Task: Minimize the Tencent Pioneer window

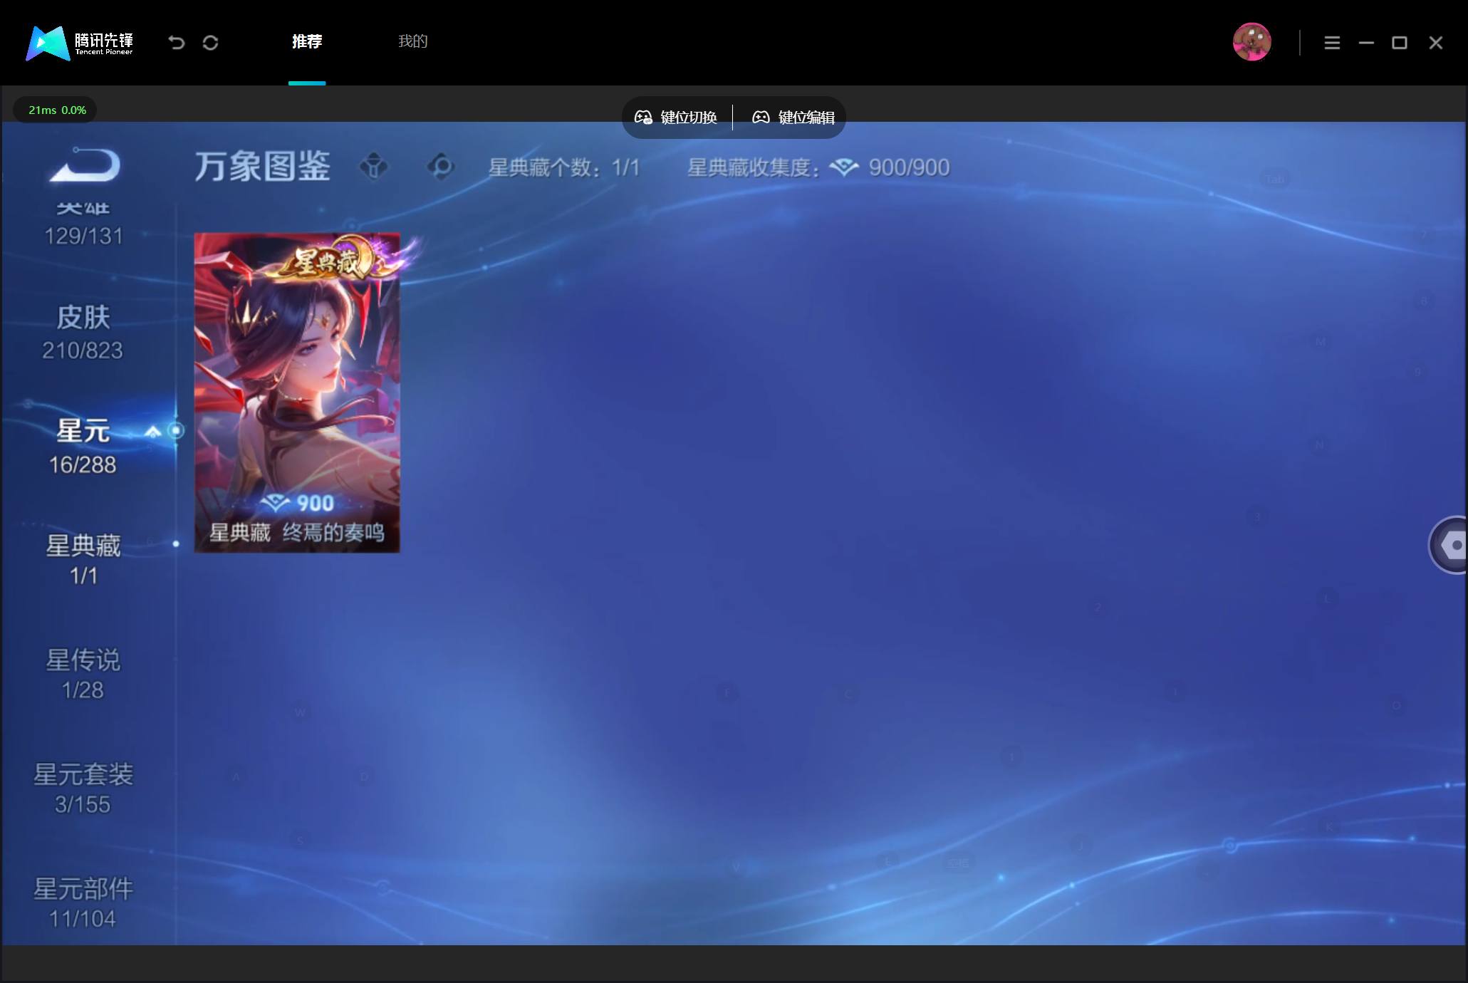Action: point(1366,43)
